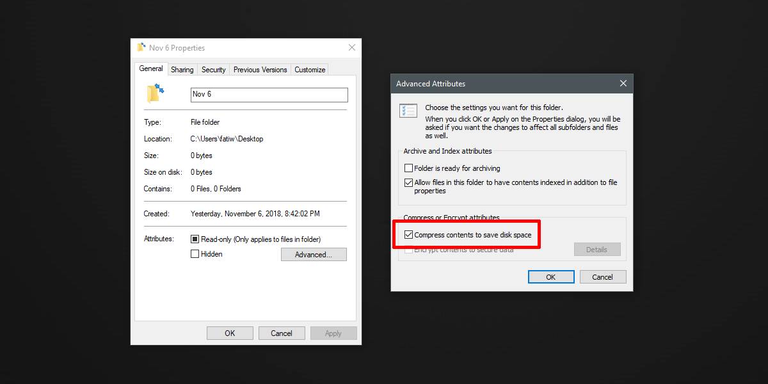
Task: Return to the General tab
Action: pyautogui.click(x=150, y=69)
